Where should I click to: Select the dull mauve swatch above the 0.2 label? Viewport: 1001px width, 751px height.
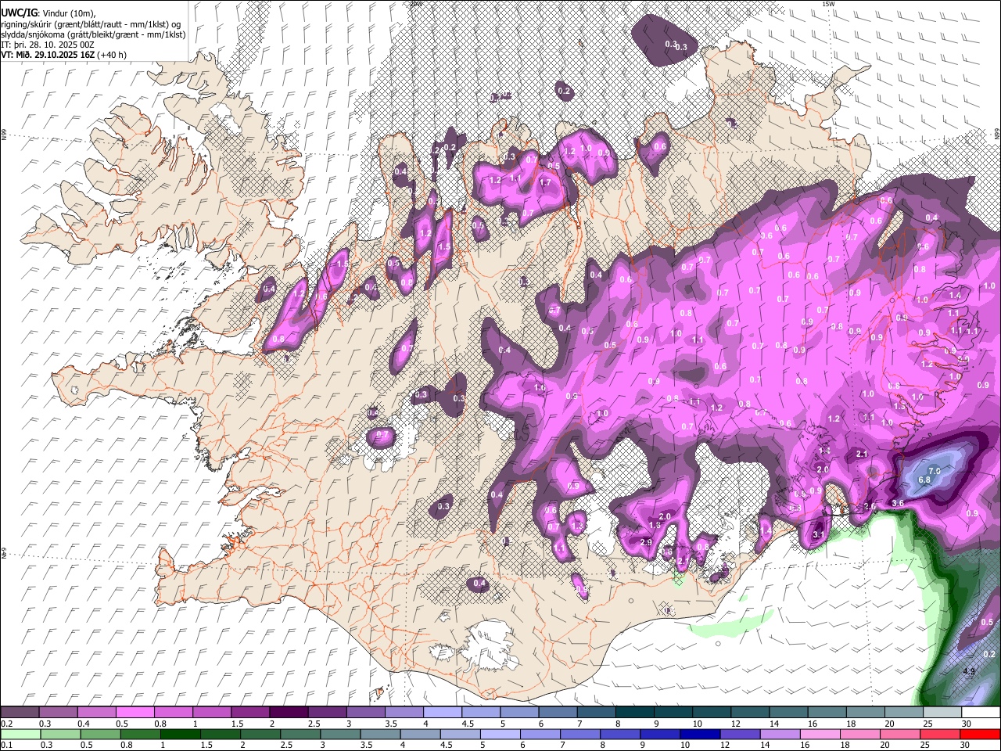19,713
